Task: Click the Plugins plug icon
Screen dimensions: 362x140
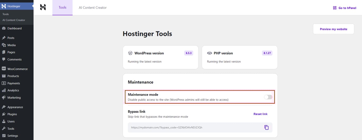Action: pos(4,114)
